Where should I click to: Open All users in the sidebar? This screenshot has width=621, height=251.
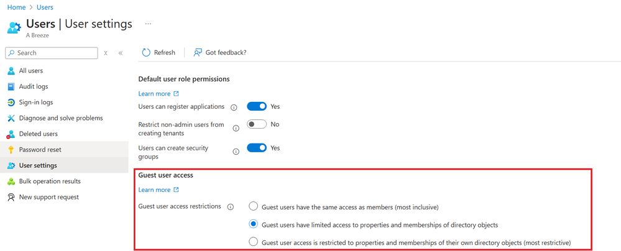[x=30, y=71]
